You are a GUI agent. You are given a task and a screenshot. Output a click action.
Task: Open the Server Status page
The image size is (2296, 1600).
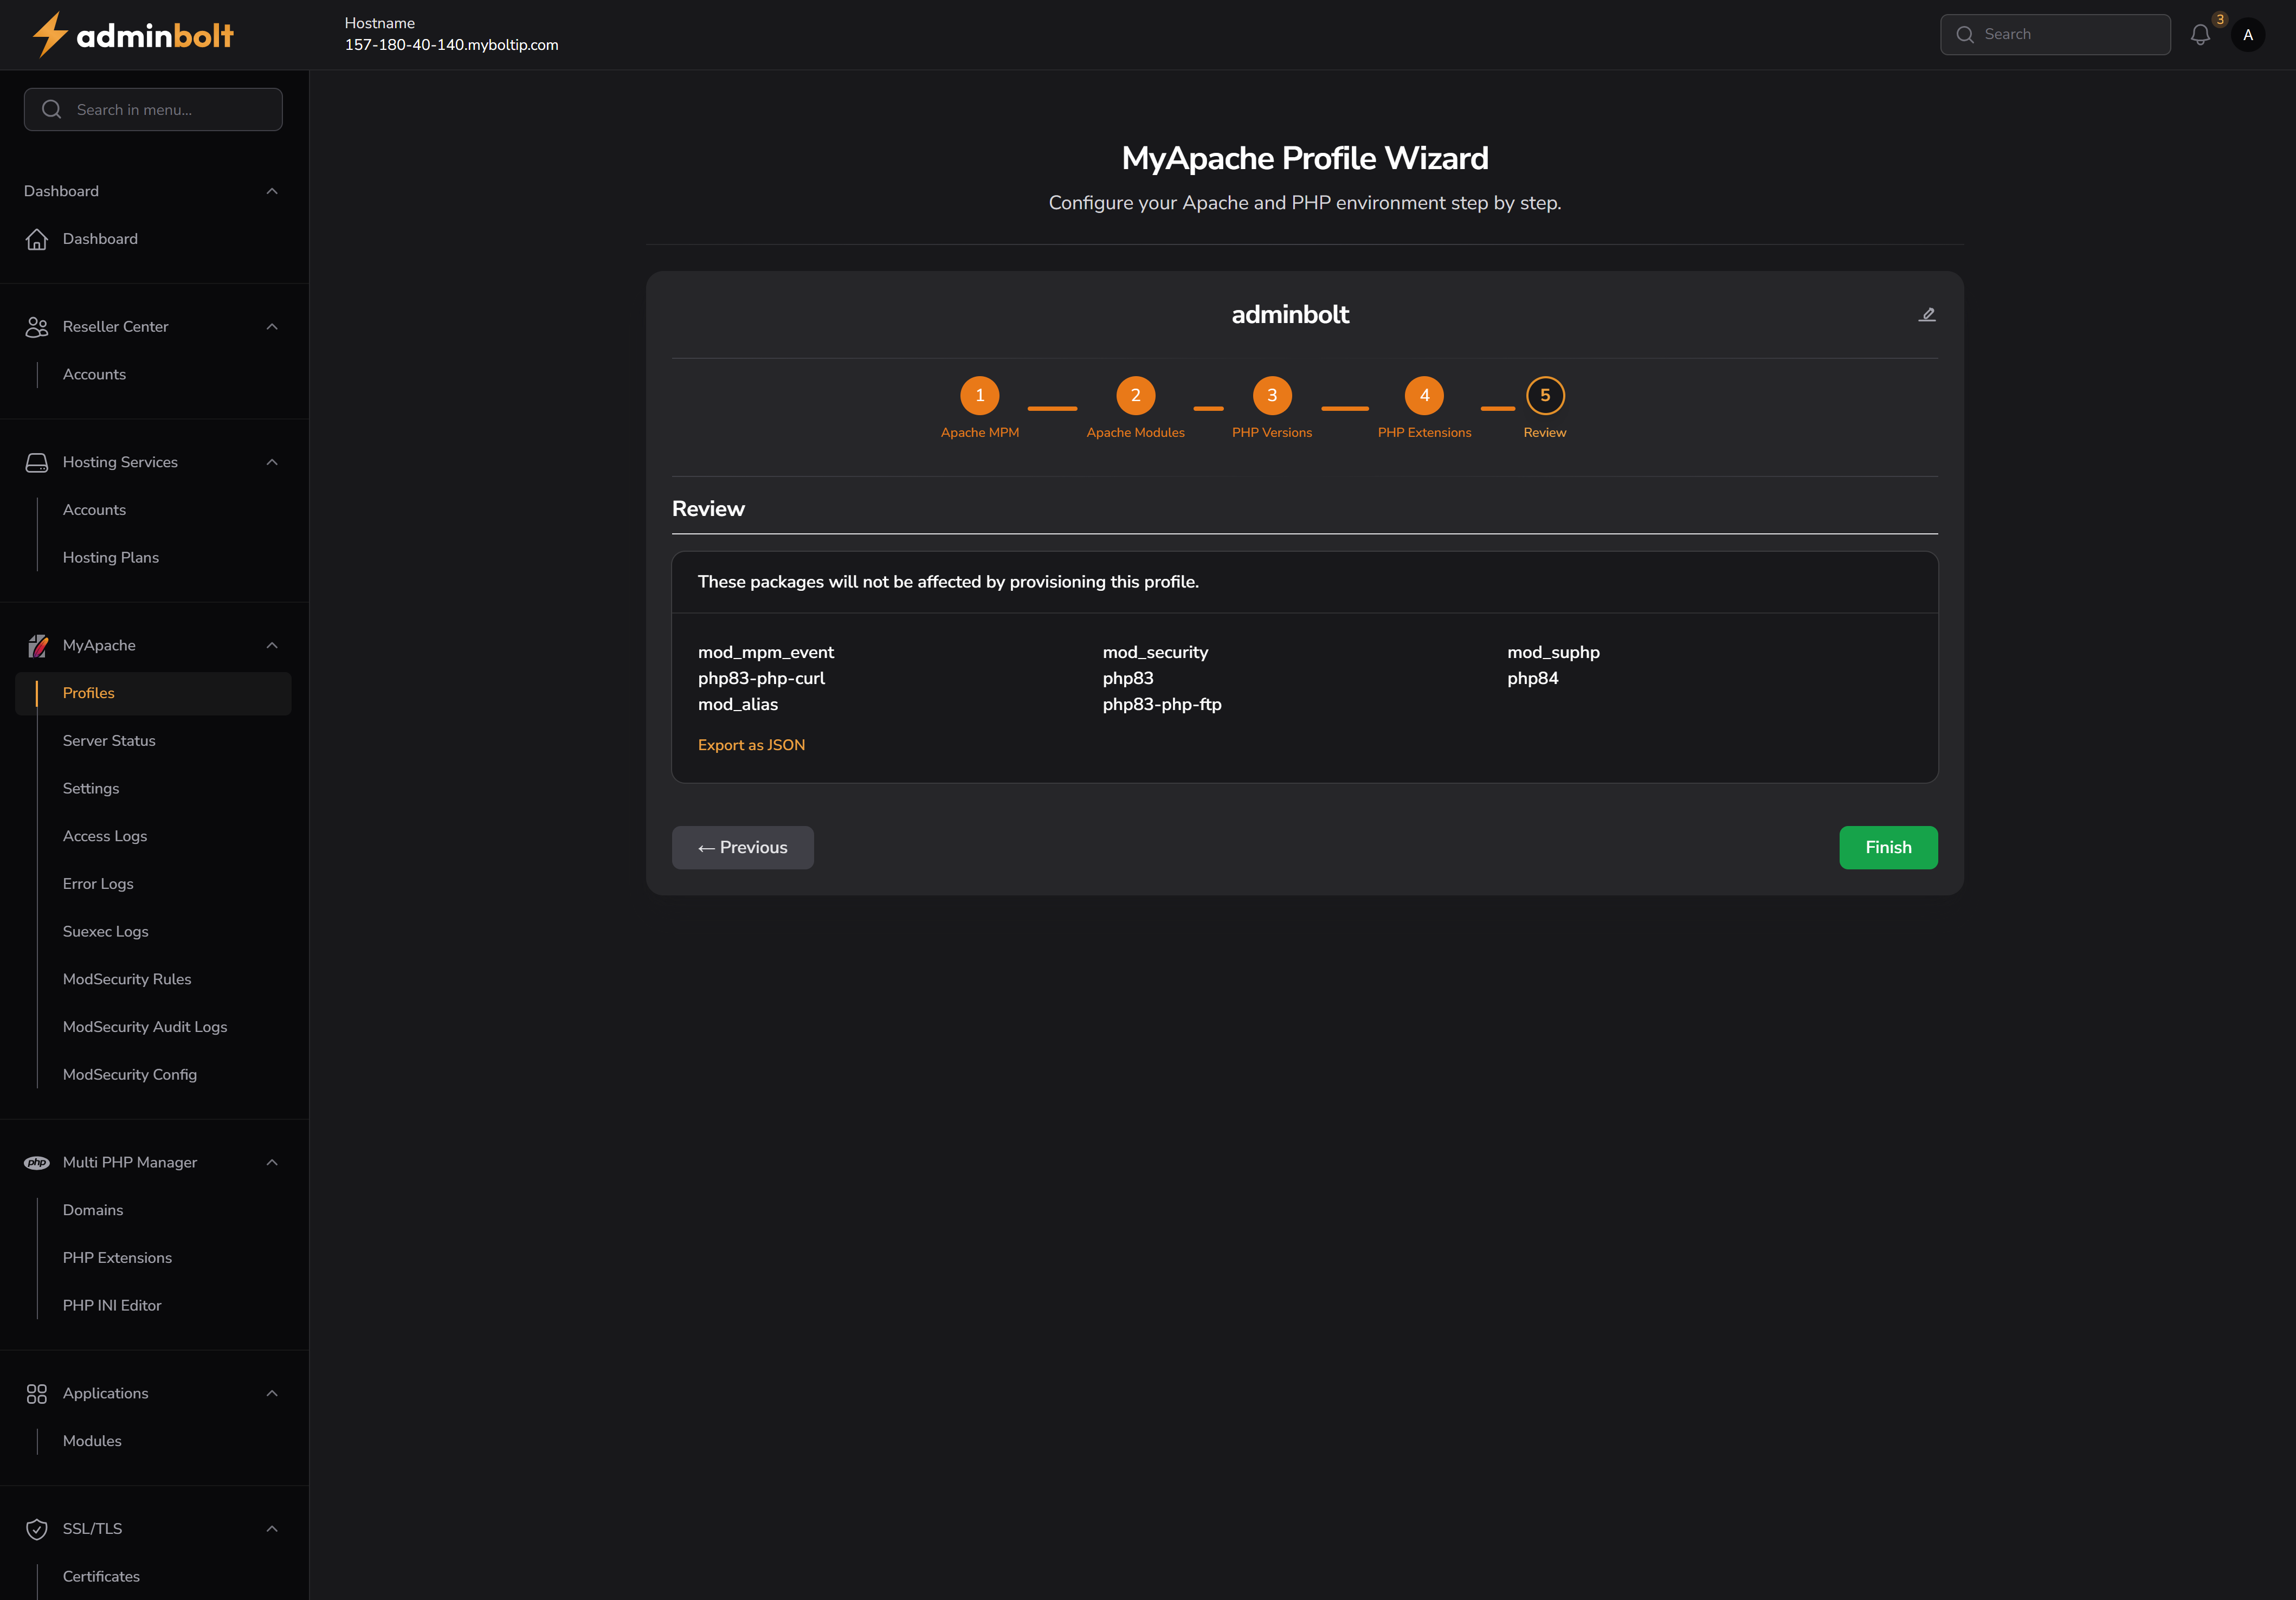109,740
